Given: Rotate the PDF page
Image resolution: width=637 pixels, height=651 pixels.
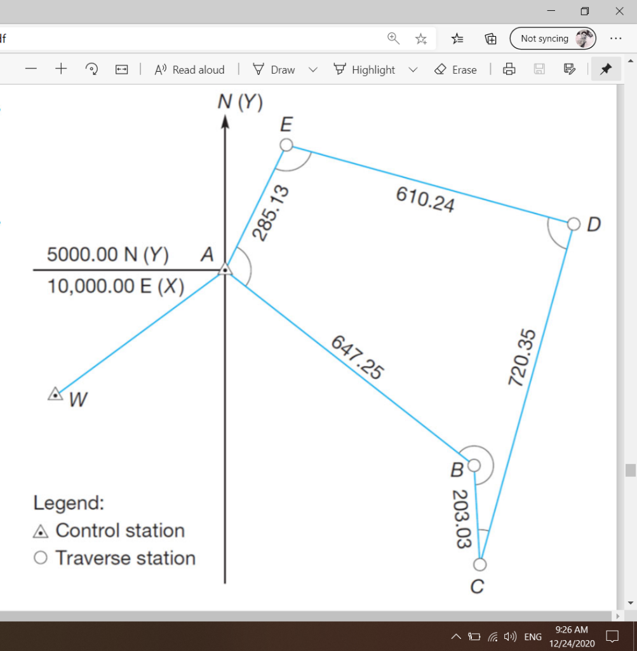Looking at the screenshot, I should tap(91, 69).
